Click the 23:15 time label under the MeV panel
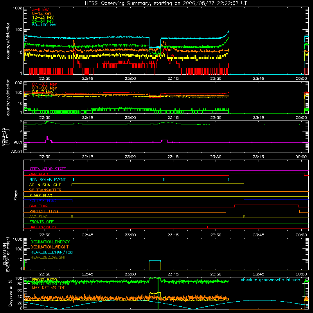 point(173,118)
